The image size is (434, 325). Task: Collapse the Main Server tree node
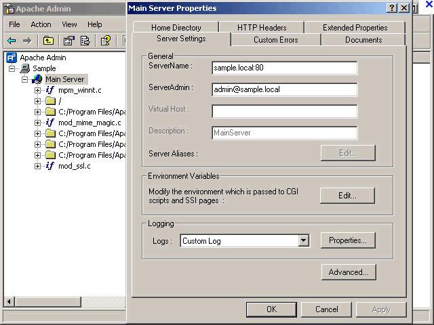click(x=24, y=80)
